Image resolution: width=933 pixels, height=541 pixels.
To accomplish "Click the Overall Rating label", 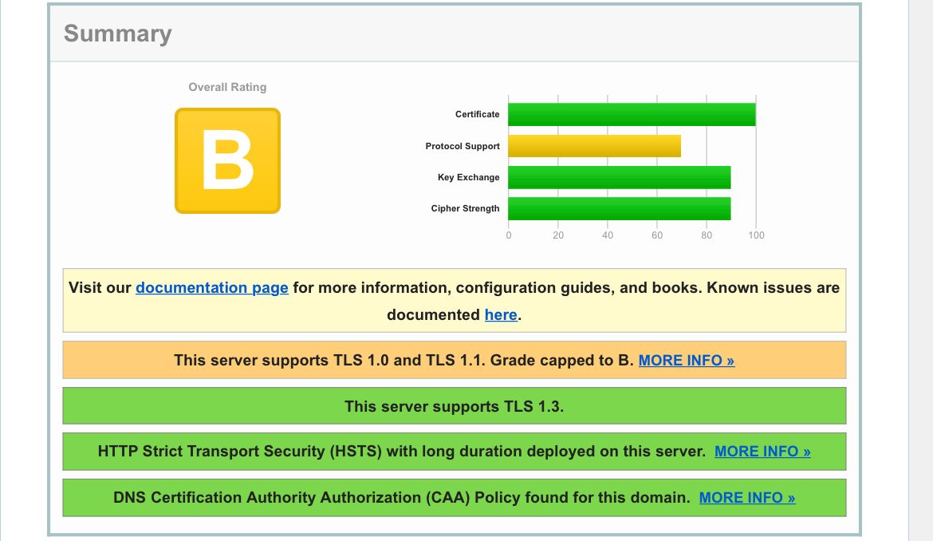I will 227,87.
